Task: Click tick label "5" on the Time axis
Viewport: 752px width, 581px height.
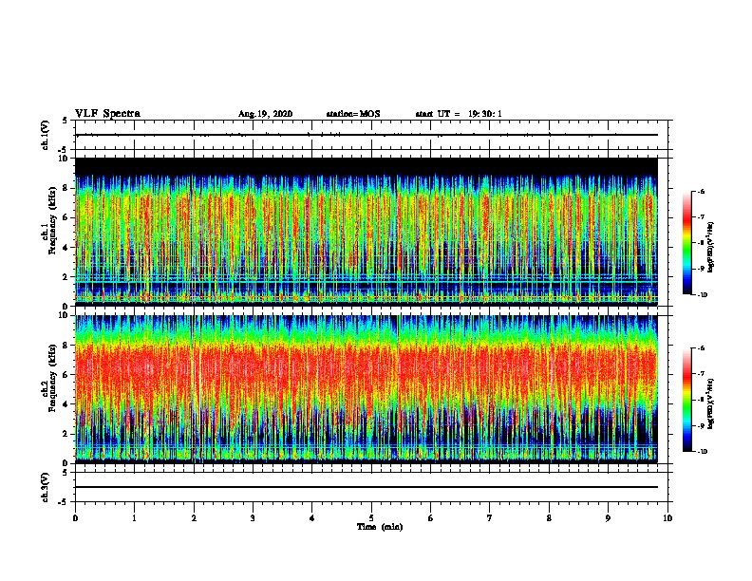Action: (x=371, y=518)
